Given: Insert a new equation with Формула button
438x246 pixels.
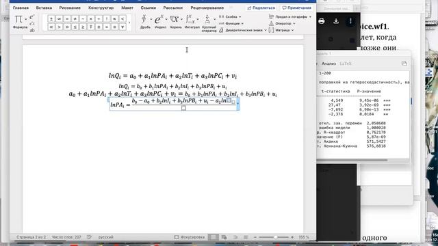Looking at the screenshot, I should (x=18, y=22).
